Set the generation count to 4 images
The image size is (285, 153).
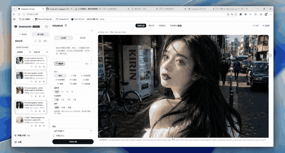point(74,100)
